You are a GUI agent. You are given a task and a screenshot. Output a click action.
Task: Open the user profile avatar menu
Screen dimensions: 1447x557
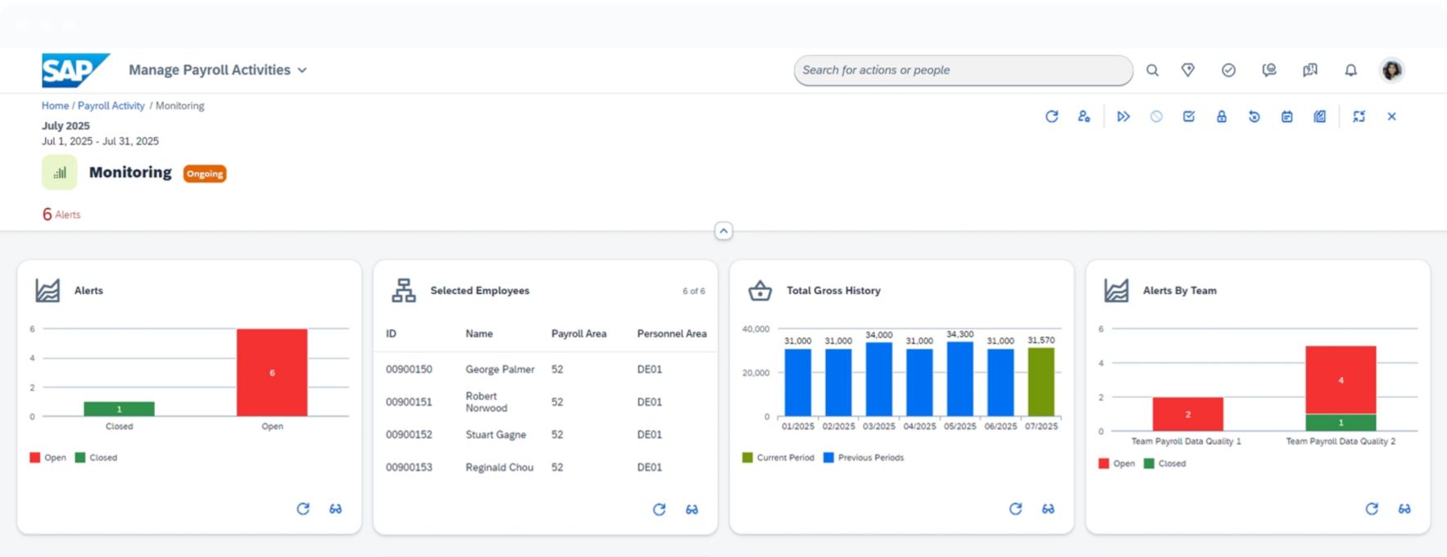coord(1391,70)
